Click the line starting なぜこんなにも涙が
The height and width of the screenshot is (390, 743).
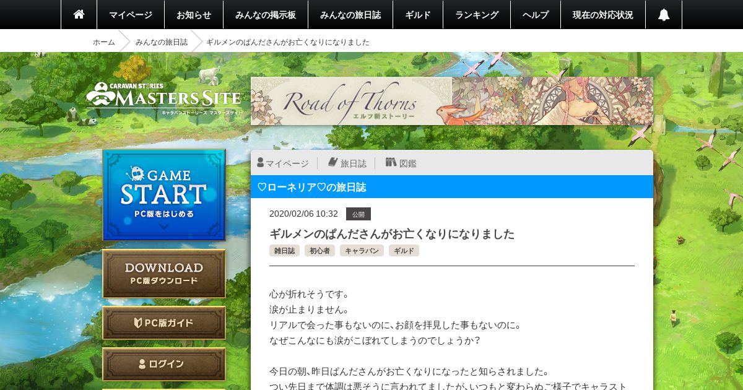point(375,340)
